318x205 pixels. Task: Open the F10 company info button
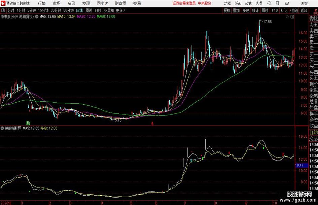click(x=275, y=10)
